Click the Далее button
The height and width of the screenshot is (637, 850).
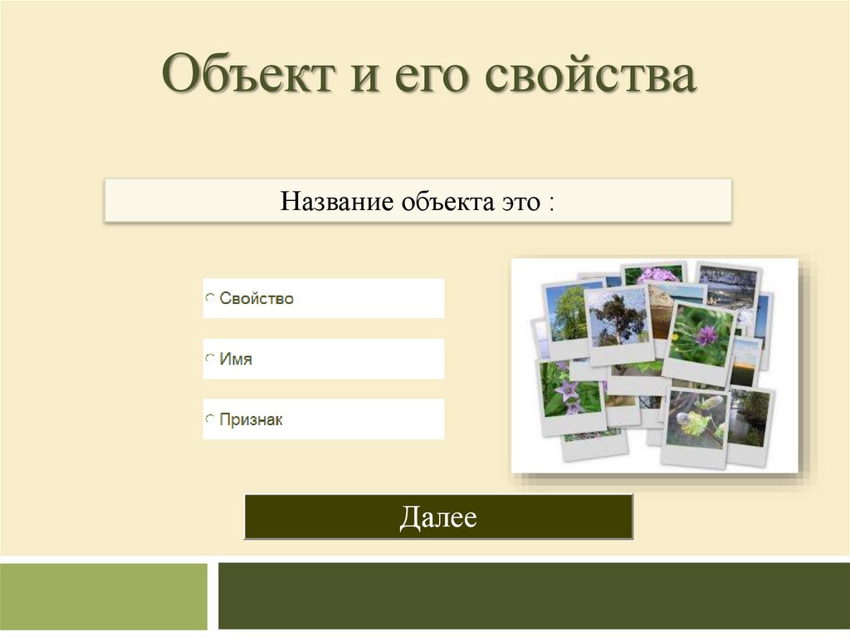438,517
